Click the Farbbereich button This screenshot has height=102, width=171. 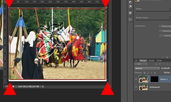[165, 31]
